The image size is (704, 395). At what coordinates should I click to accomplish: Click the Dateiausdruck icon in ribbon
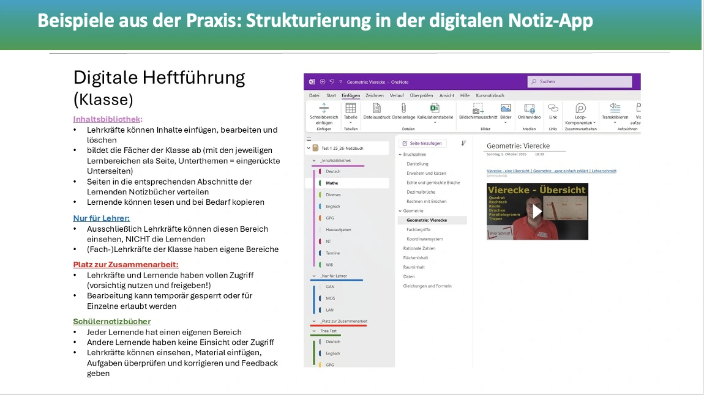(x=376, y=108)
